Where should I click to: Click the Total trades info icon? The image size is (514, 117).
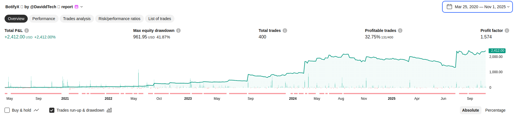285,31
